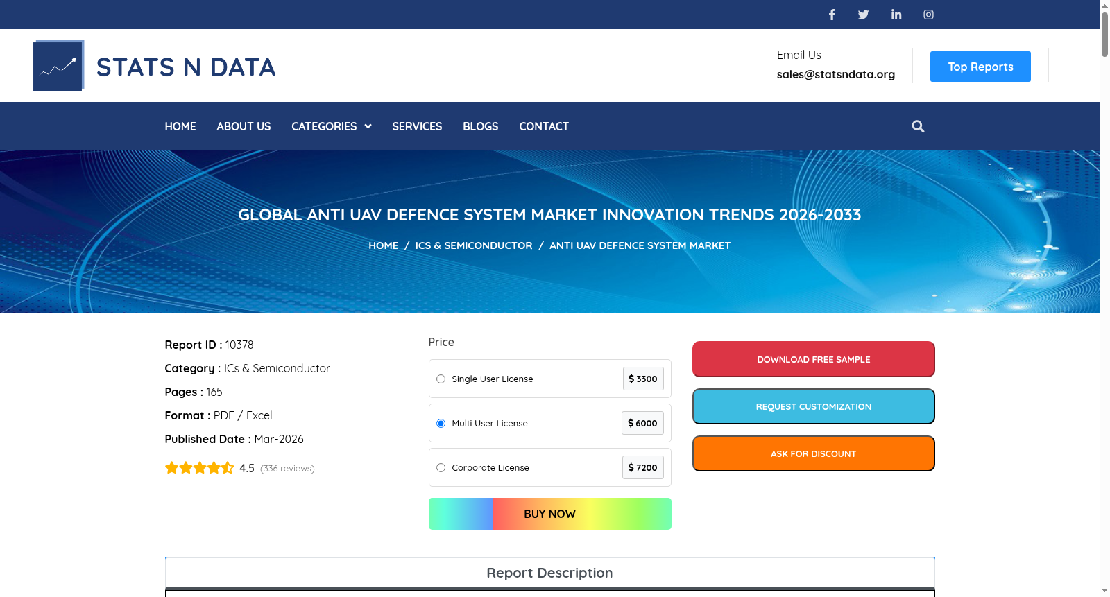Viewport: 1110px width, 597px height.
Task: Go to the Home menu item
Action: pyautogui.click(x=180, y=126)
